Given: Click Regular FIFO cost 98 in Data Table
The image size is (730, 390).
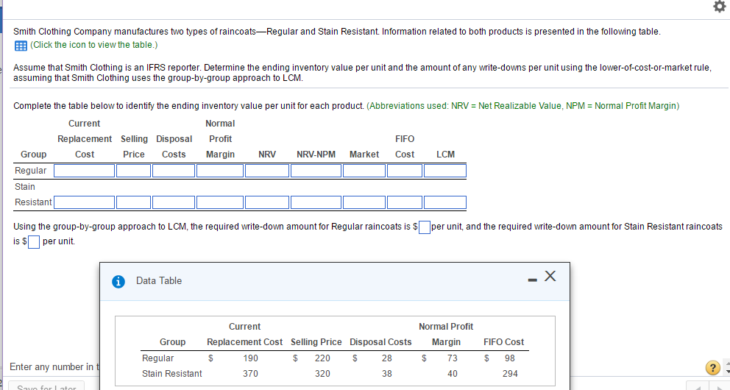Looking at the screenshot, I should click(x=510, y=358).
